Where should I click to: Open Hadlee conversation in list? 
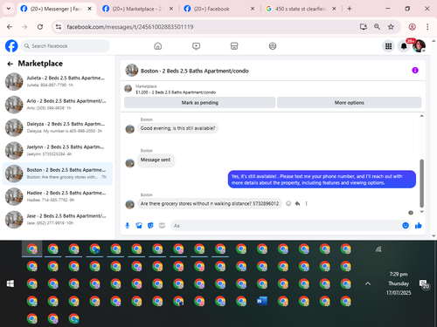[x=58, y=196]
